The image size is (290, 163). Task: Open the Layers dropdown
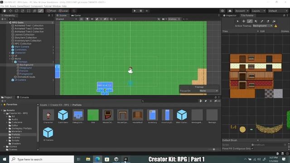259,11
